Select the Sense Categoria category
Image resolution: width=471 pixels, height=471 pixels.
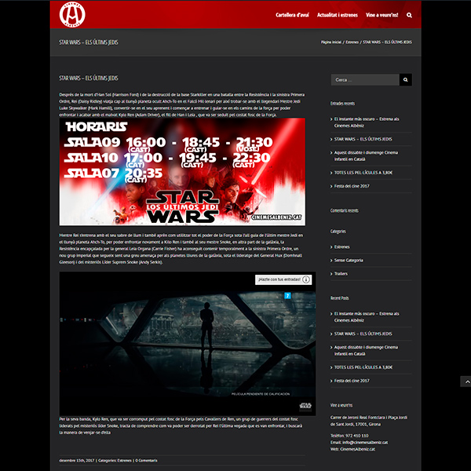tap(349, 261)
